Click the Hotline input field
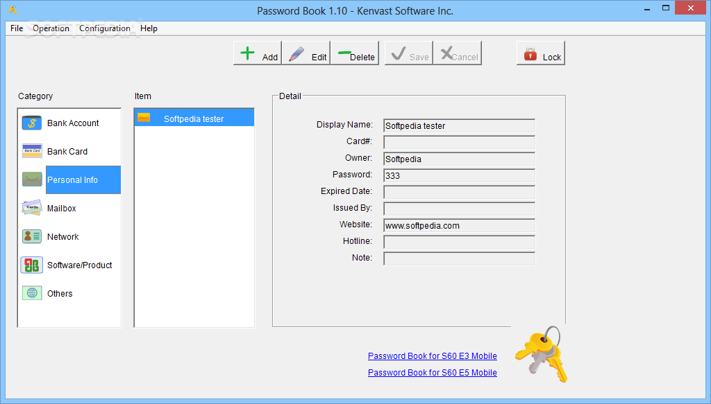The height and width of the screenshot is (404, 711). (x=460, y=242)
